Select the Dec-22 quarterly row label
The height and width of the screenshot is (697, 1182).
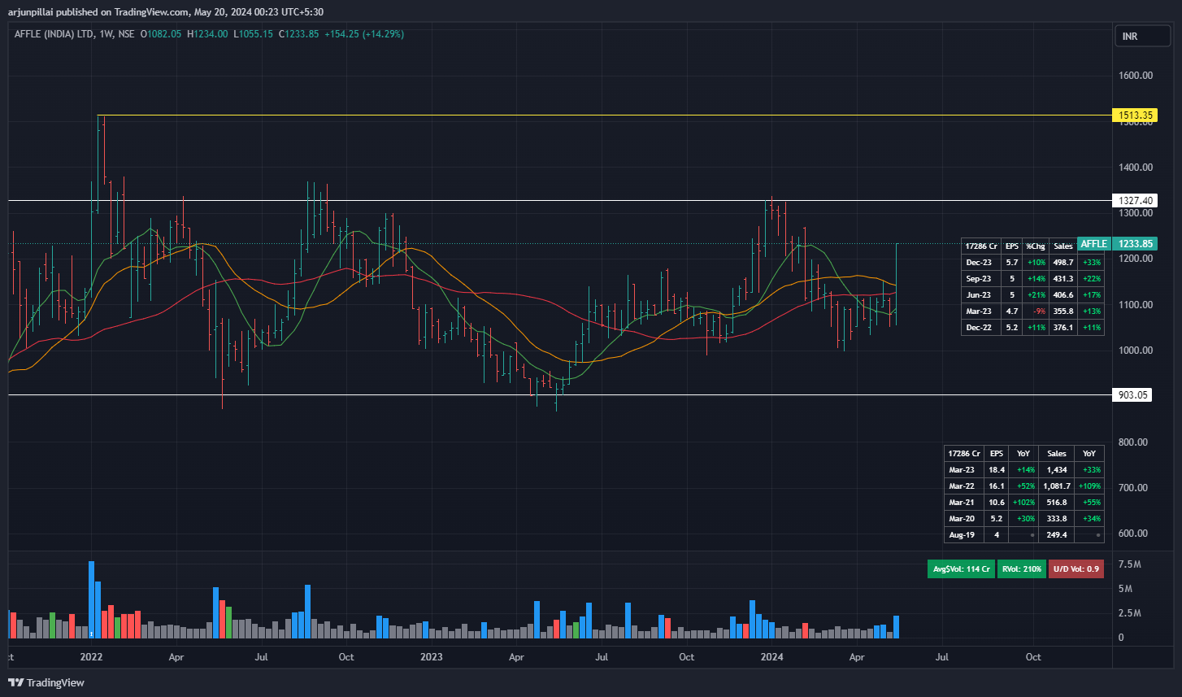(x=979, y=327)
